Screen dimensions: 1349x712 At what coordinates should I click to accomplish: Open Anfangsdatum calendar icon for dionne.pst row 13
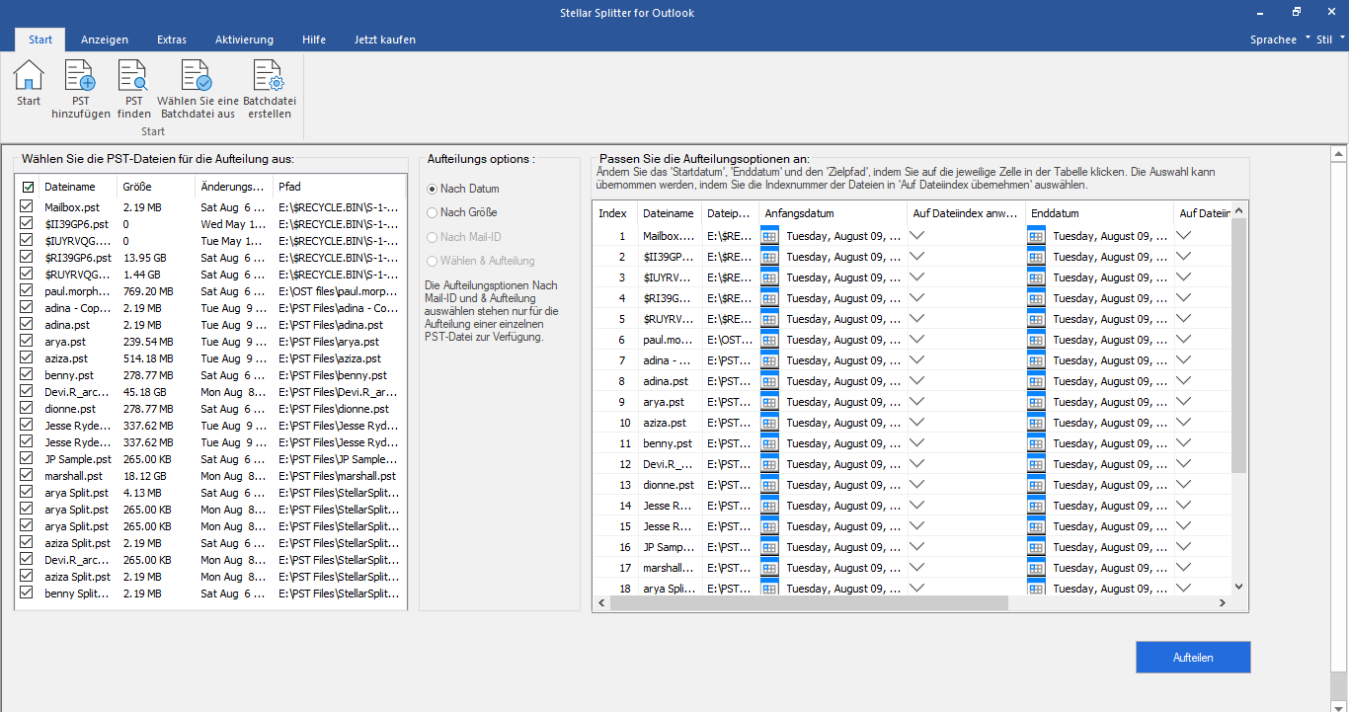770,484
